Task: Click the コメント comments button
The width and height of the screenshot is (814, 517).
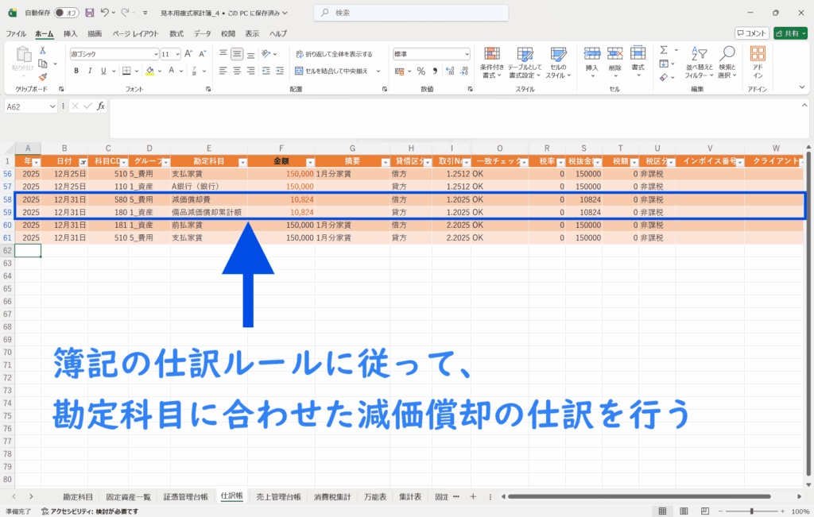Action: pyautogui.click(x=751, y=33)
